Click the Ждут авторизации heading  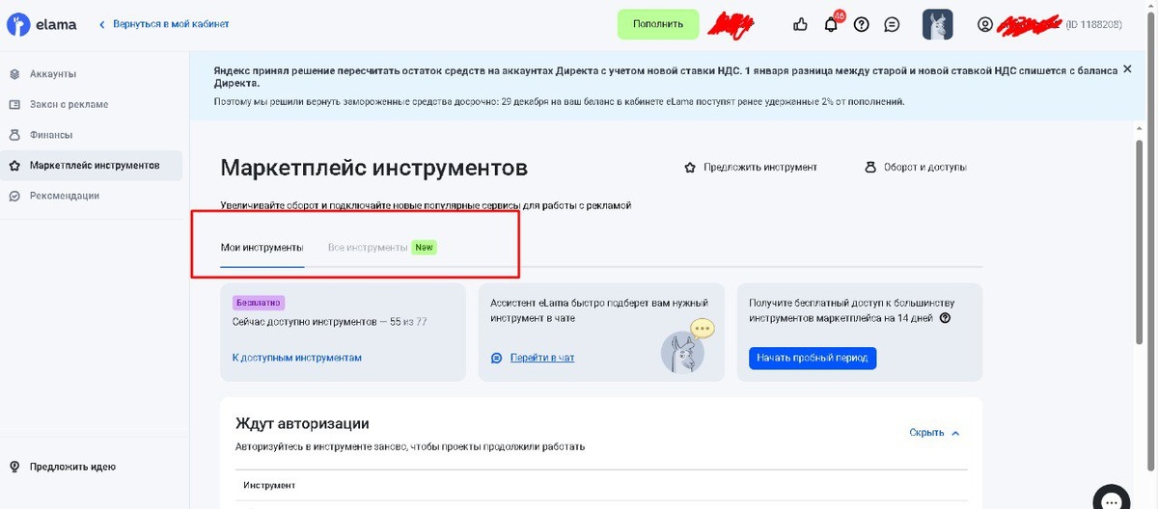pyautogui.click(x=302, y=424)
